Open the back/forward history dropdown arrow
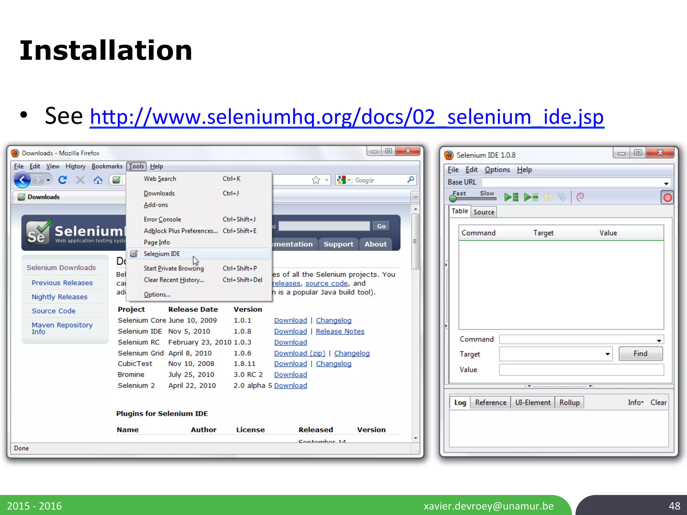 click(48, 180)
